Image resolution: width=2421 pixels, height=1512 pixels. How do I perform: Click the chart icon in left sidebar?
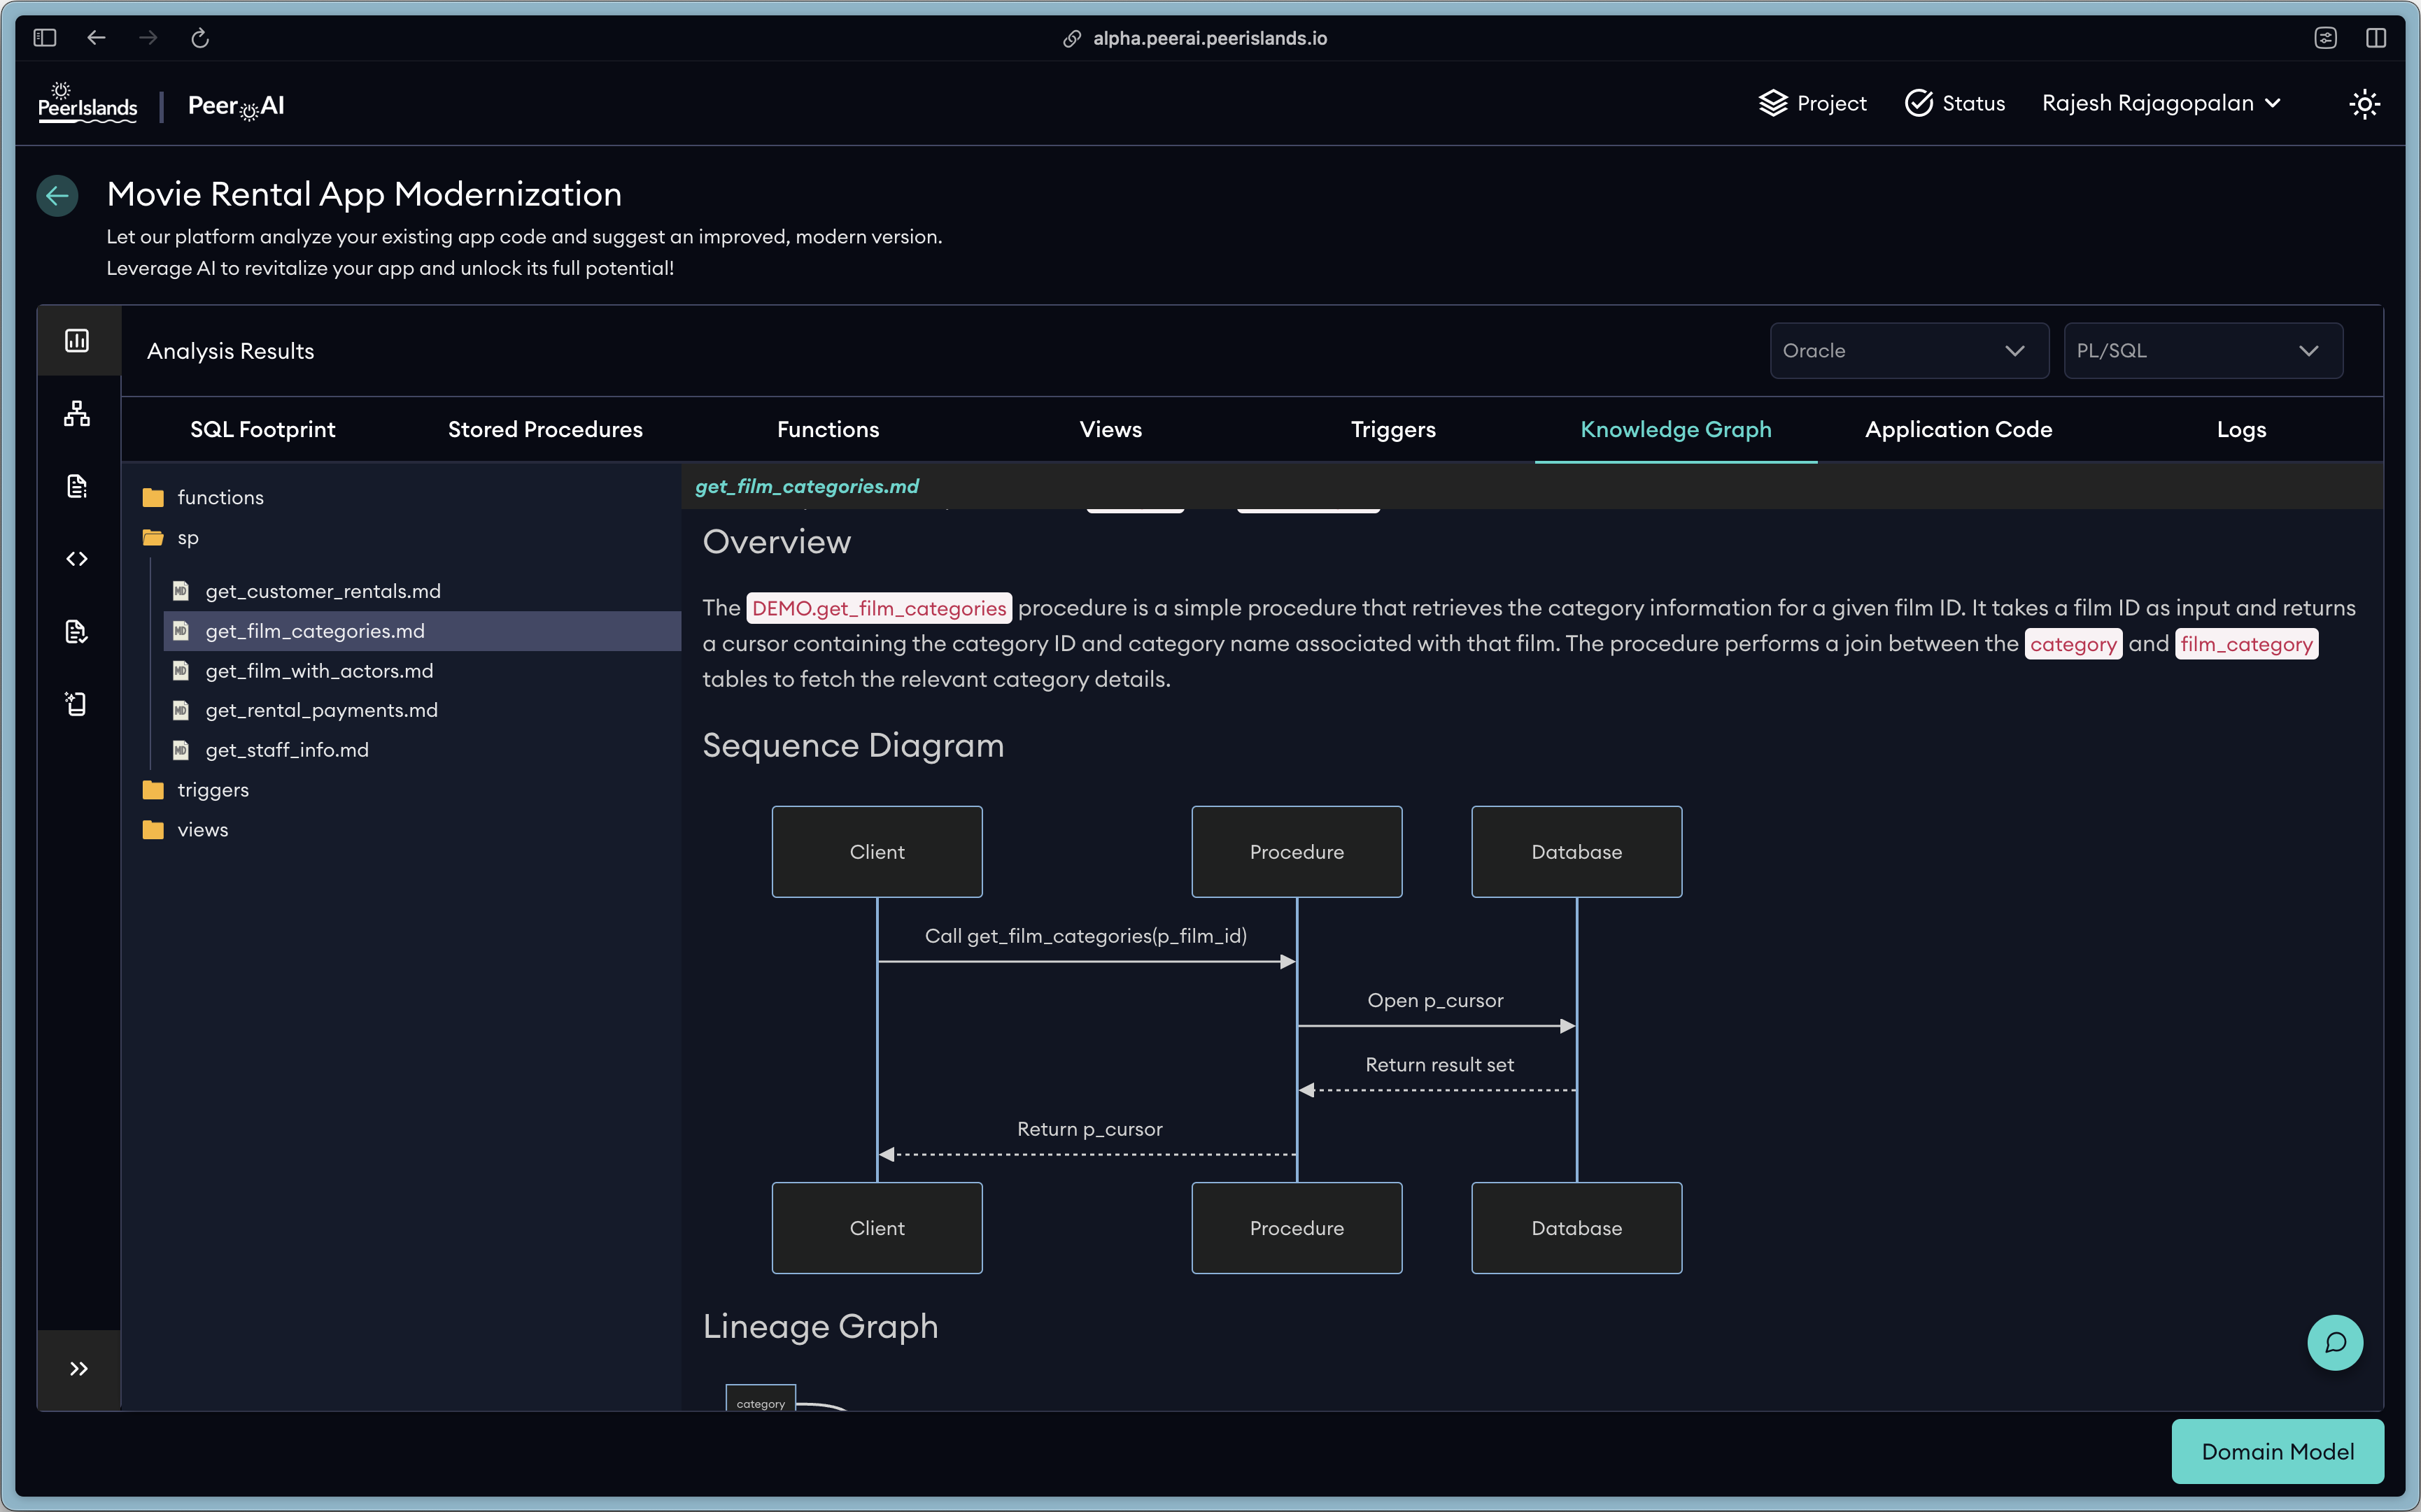(x=77, y=341)
